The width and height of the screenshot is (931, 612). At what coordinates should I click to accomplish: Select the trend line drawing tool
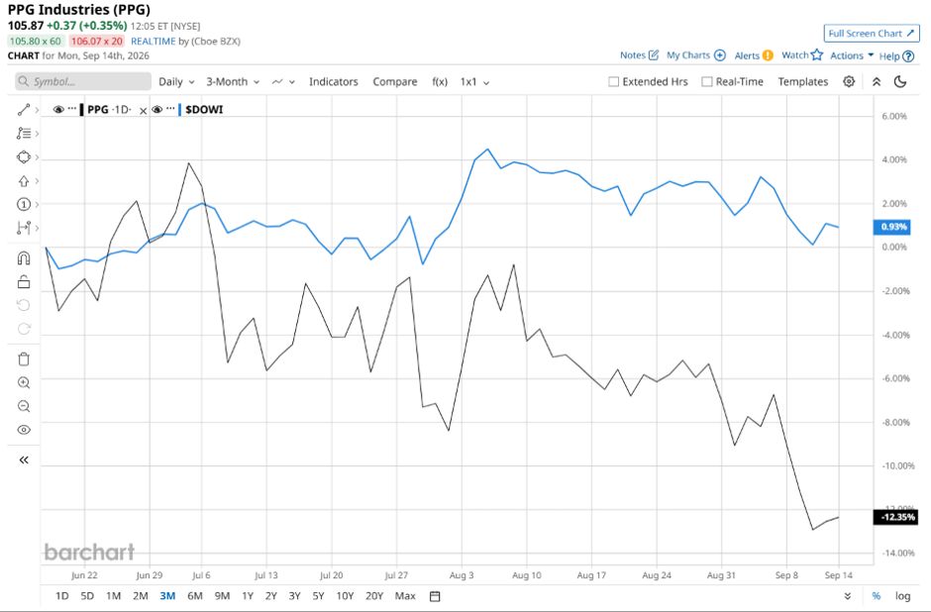(24, 110)
